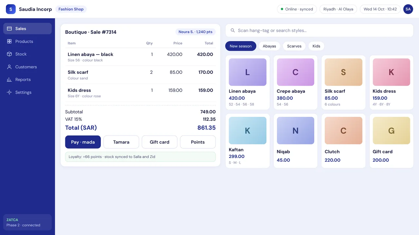
Task: Add Linen abaya product thumbnail
Action: pyautogui.click(x=247, y=72)
